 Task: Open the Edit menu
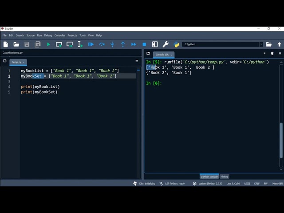(x=11, y=35)
